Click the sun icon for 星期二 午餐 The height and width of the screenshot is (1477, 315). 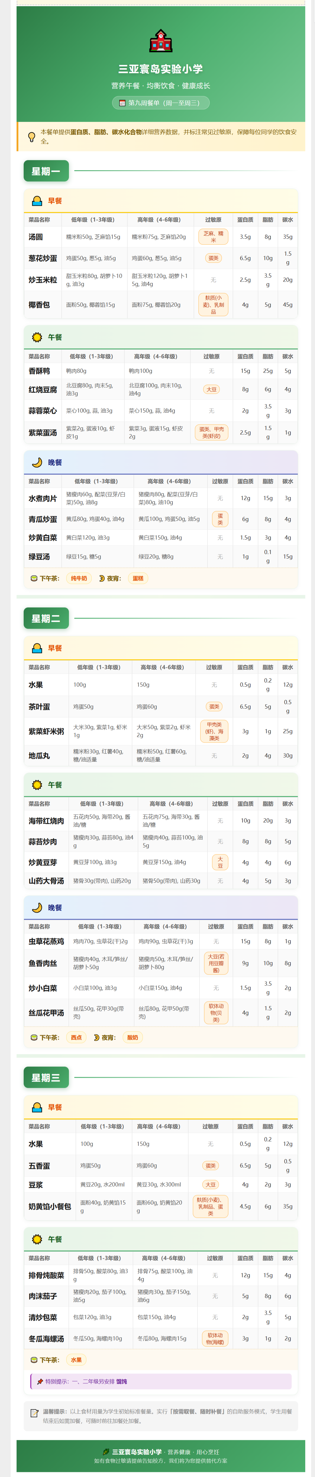[37, 785]
